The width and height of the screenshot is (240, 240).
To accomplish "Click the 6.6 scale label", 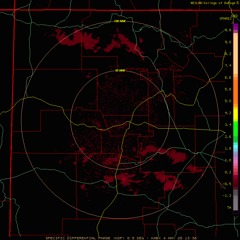I will 228,77.
